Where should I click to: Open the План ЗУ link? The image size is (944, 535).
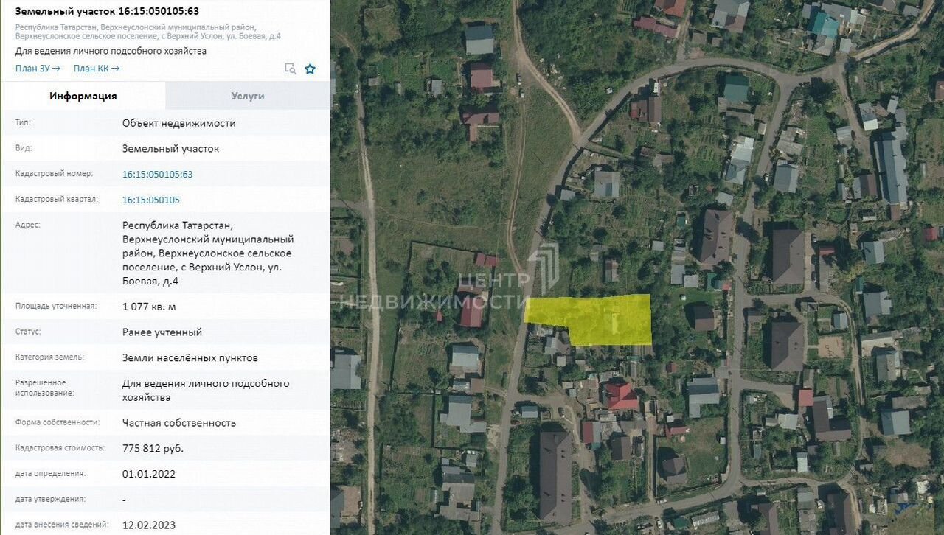[38, 69]
